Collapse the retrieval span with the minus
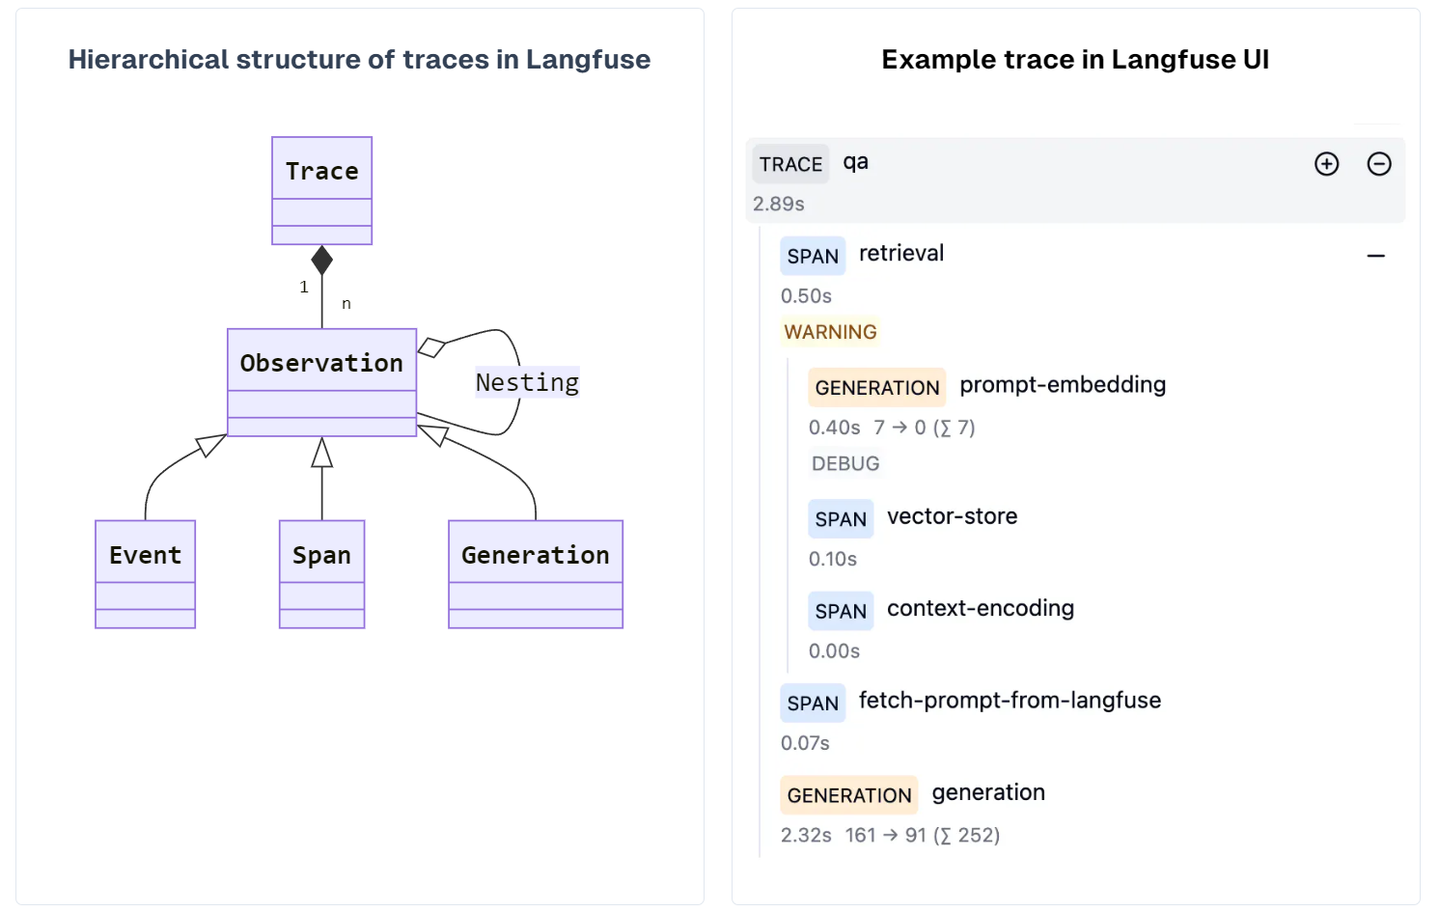 [1376, 256]
